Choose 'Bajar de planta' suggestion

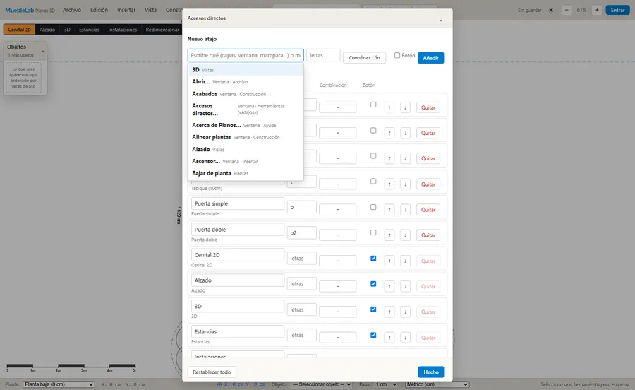point(246,173)
